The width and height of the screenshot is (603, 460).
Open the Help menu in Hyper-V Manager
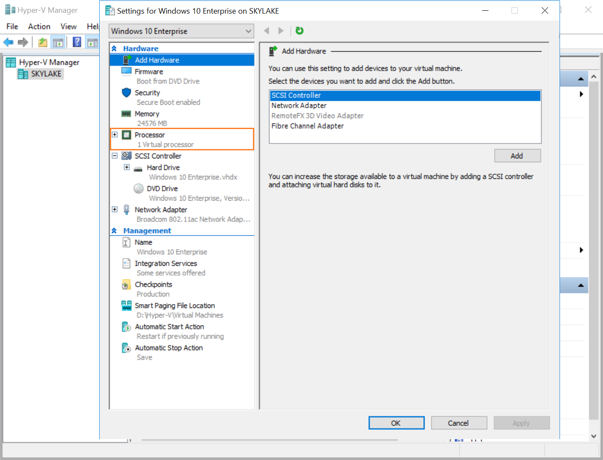point(92,26)
